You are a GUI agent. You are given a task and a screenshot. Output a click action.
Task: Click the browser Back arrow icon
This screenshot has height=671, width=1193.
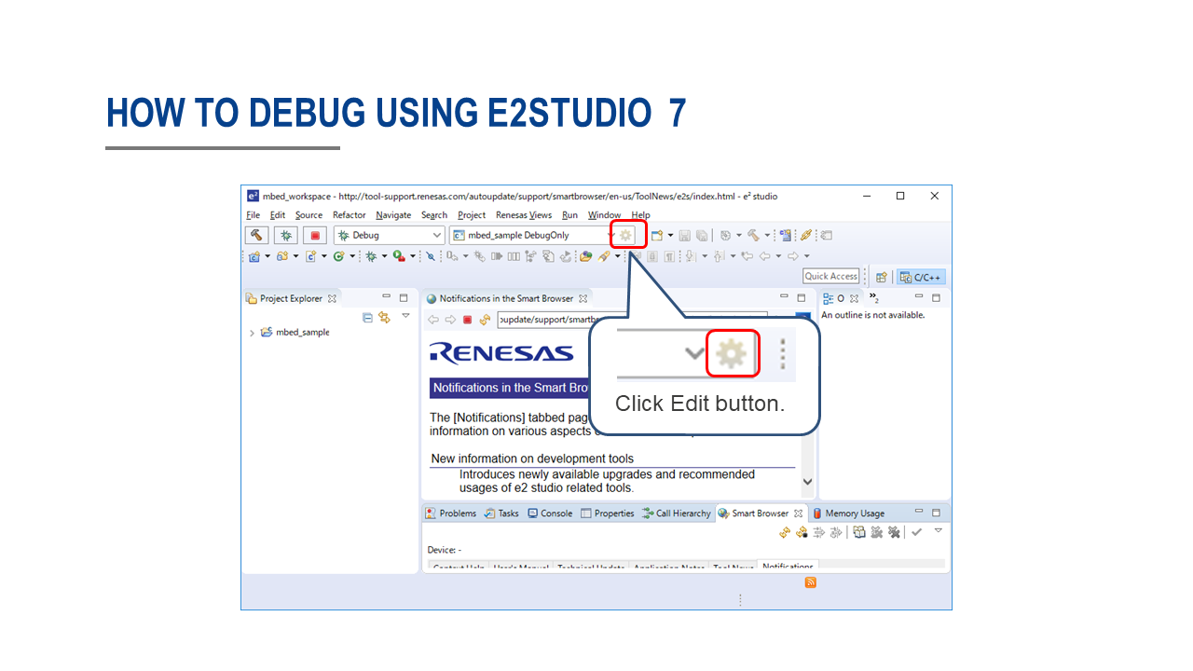pyautogui.click(x=433, y=320)
